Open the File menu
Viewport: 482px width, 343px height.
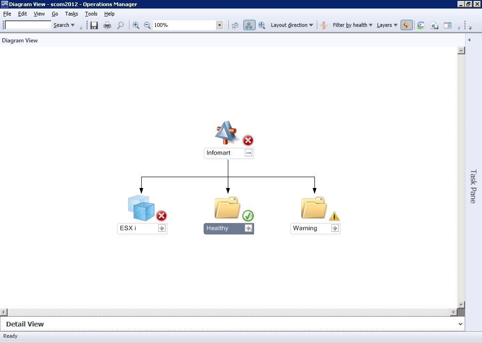tap(7, 14)
